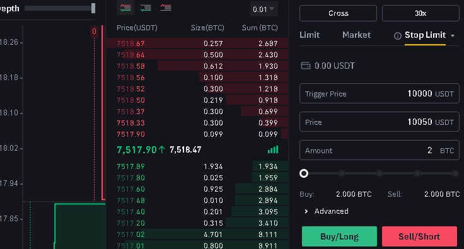Click the wallet balance icon
Image resolution: width=464 pixels, height=249 pixels.
point(306,66)
